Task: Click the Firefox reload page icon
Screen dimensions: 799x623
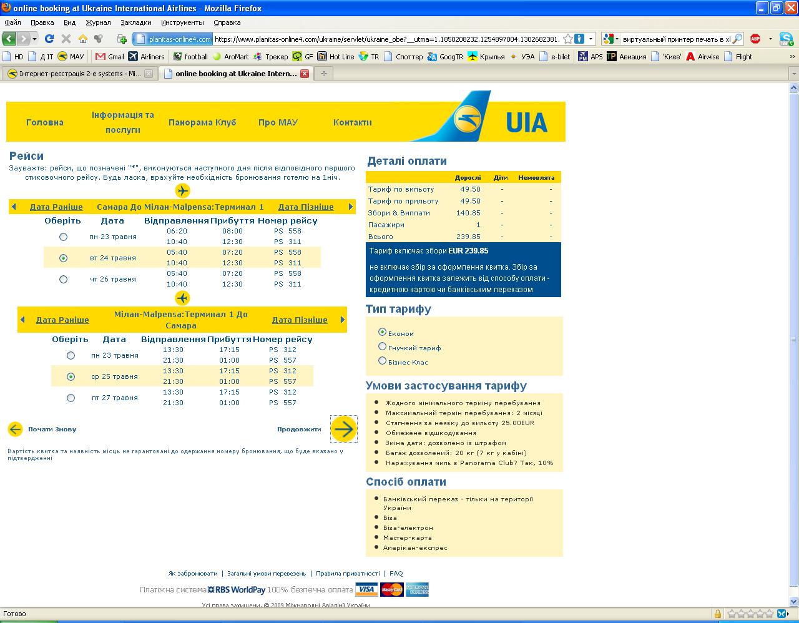Action: click(x=50, y=39)
